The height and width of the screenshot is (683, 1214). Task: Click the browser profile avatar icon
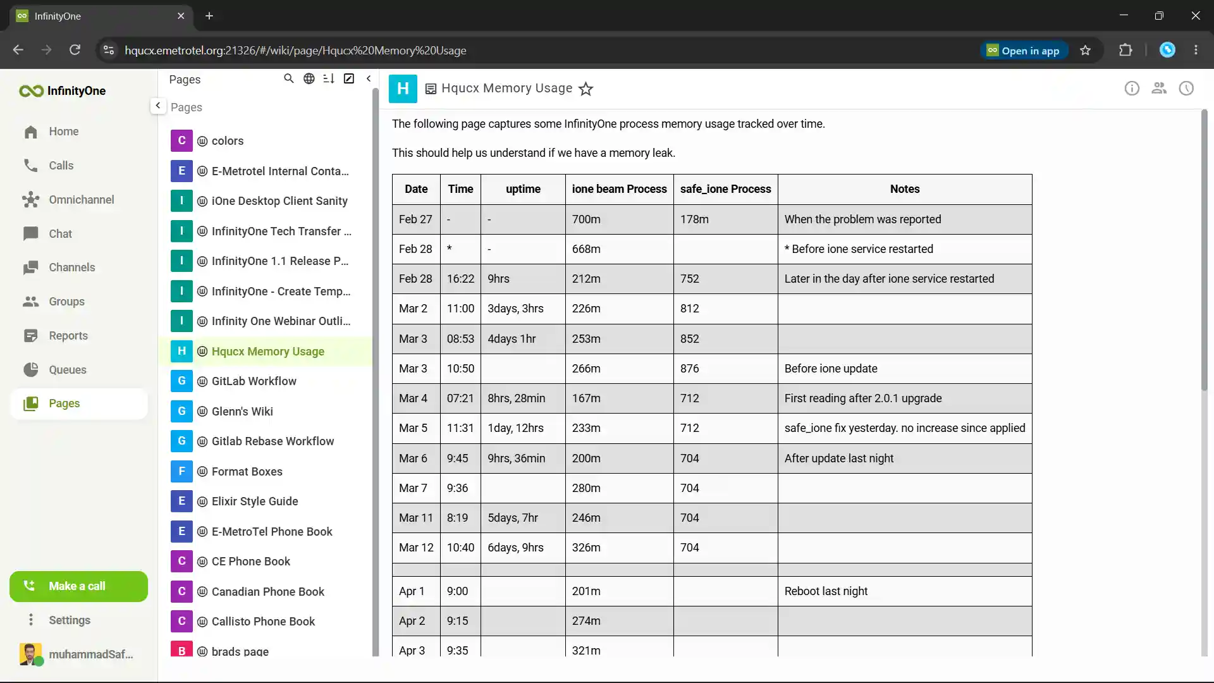coord(1167,50)
